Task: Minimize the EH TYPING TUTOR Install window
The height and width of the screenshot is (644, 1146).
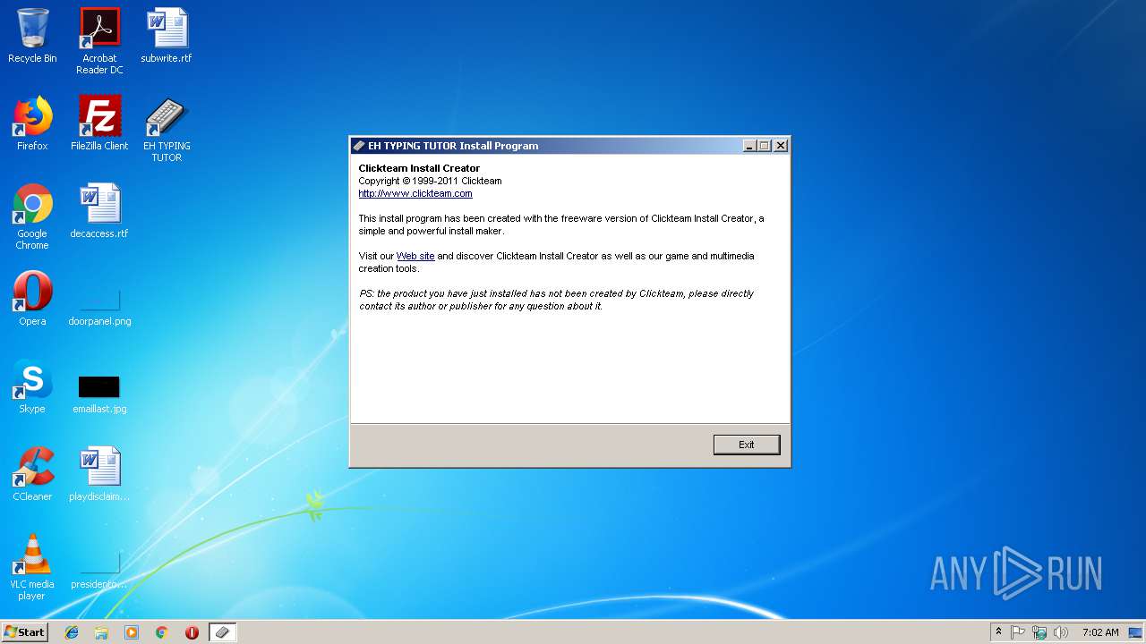Action: tap(749, 146)
